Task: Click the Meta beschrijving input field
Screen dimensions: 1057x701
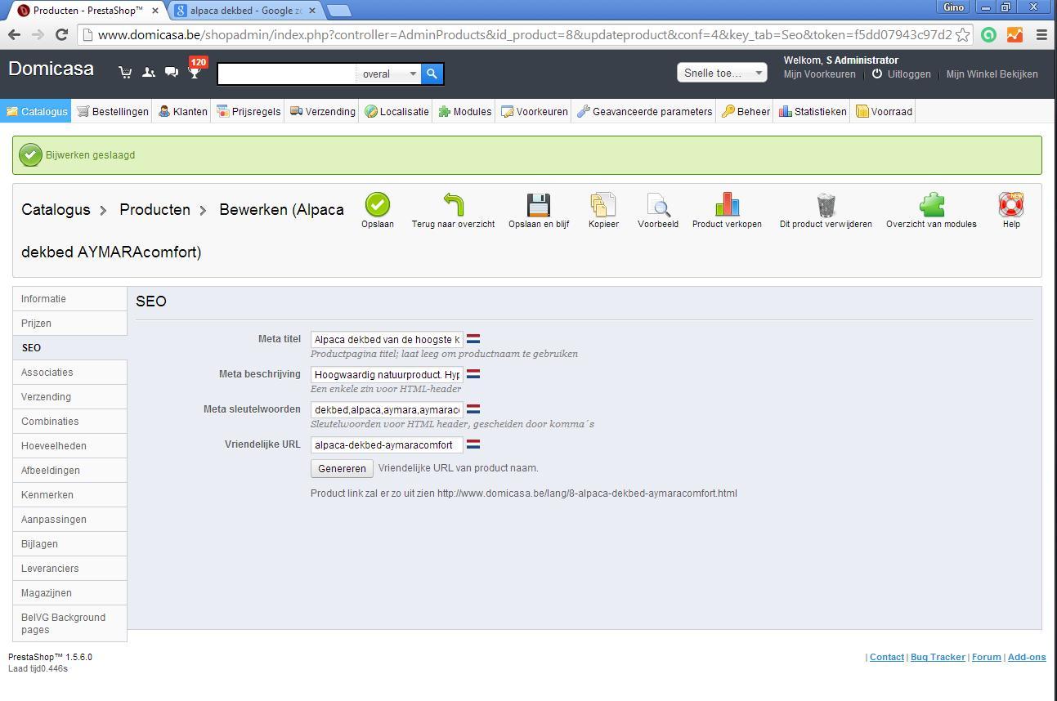Action: click(x=387, y=375)
